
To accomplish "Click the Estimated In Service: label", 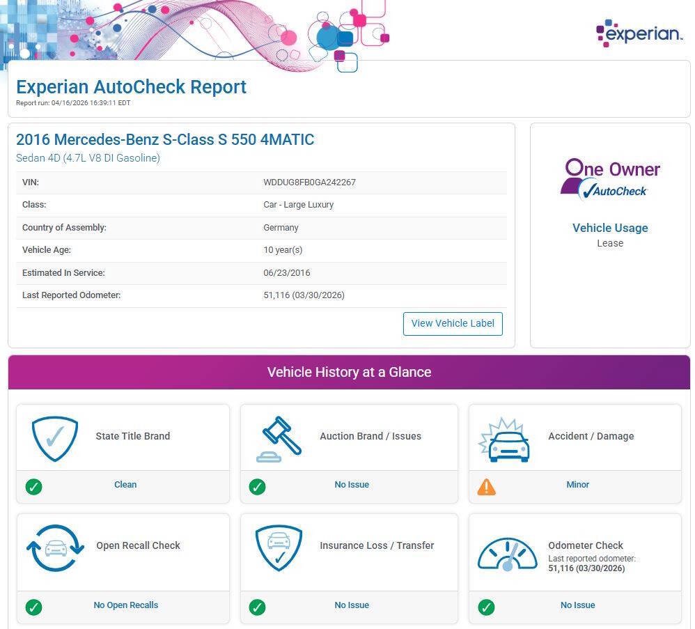I will point(63,272).
